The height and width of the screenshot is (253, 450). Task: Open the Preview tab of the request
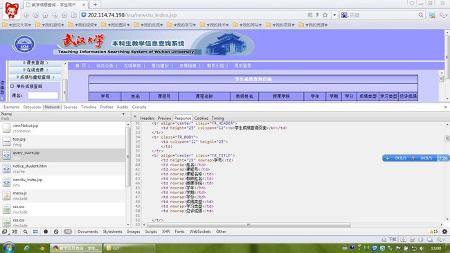click(165, 118)
